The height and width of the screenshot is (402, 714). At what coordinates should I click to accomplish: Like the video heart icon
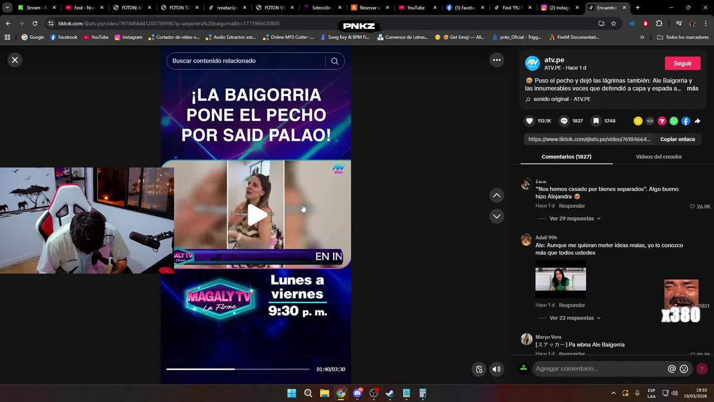[529, 121]
